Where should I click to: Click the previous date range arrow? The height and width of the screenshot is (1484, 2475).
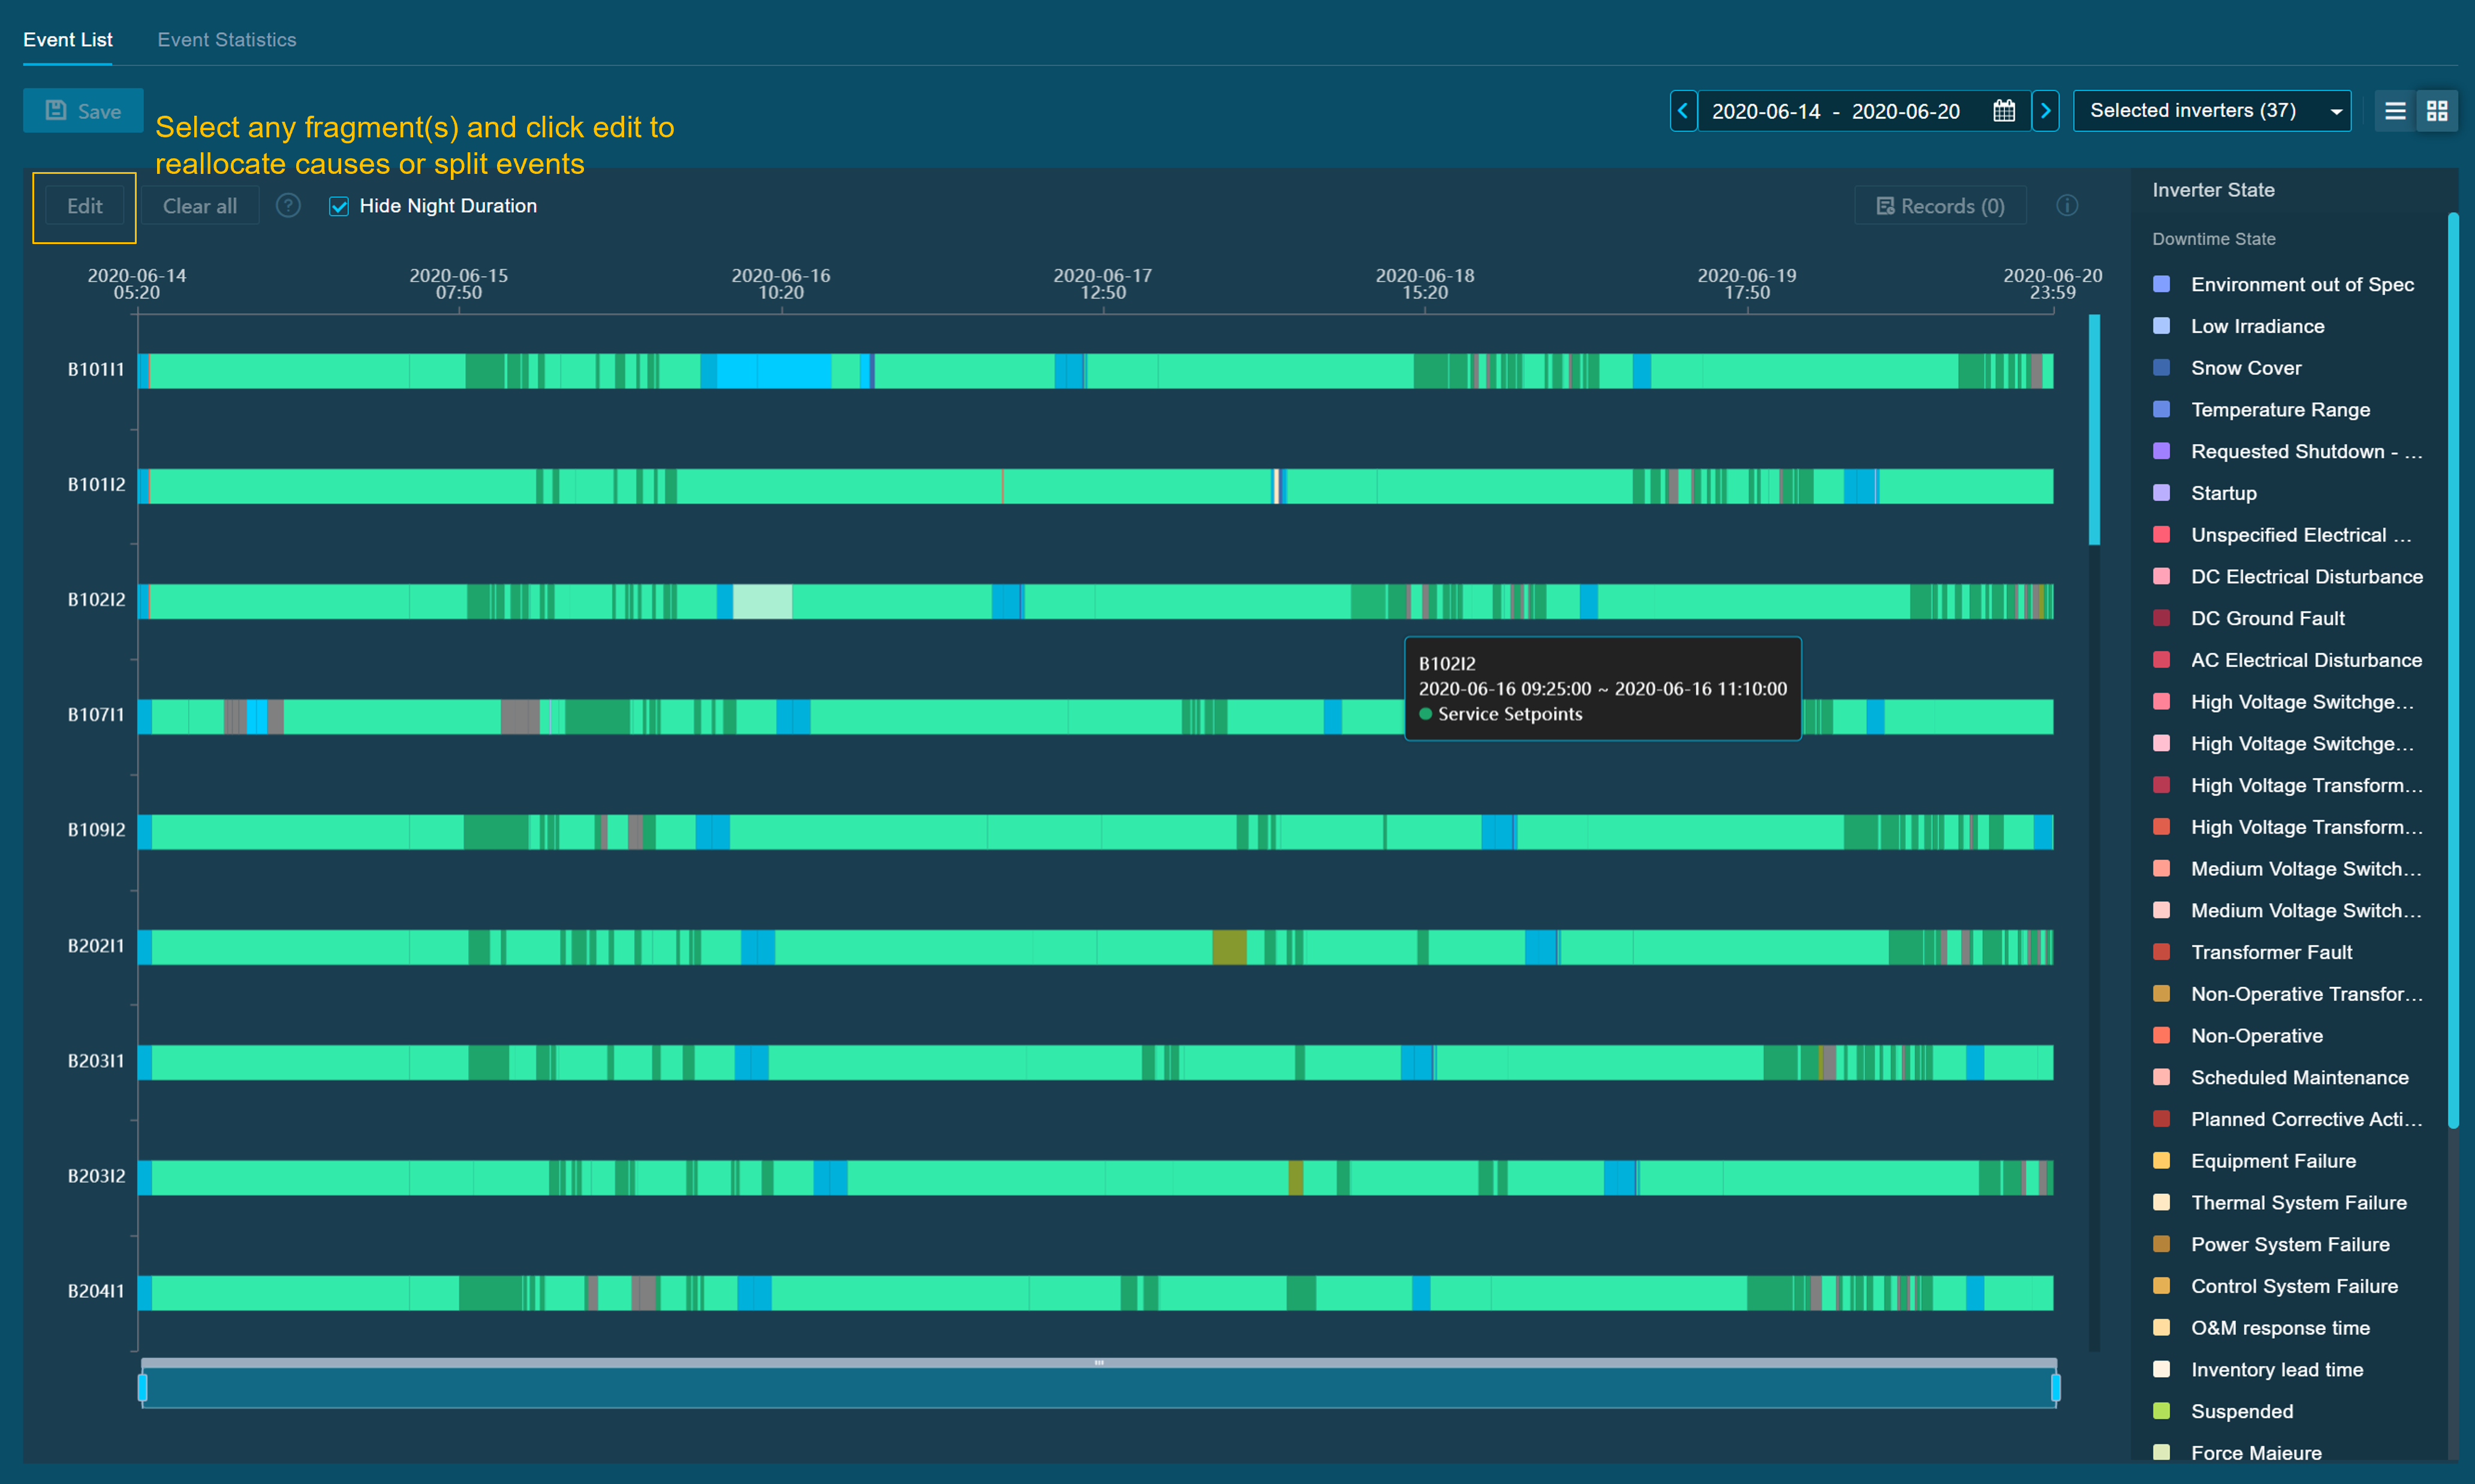tap(1683, 111)
